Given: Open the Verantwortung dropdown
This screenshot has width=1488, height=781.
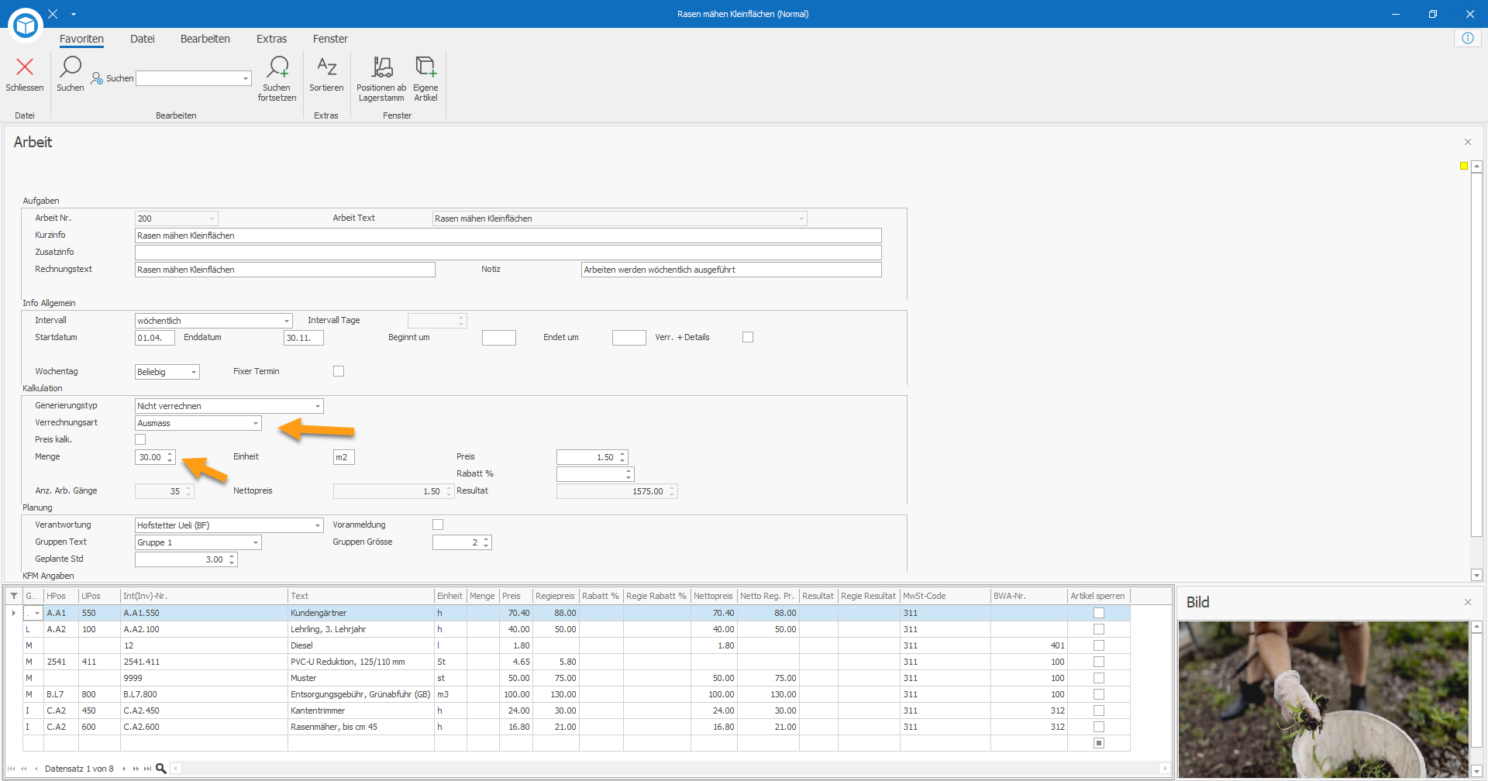Looking at the screenshot, I should click(317, 525).
